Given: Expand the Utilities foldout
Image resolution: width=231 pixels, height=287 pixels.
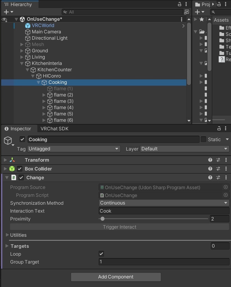Looking at the screenshot, I should tap(7, 235).
